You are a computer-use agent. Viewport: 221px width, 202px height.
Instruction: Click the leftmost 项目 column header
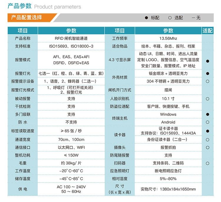click(x=23, y=31)
